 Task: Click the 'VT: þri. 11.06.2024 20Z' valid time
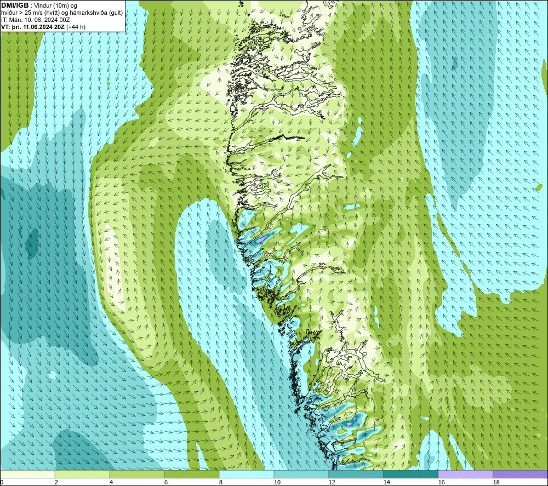tap(32, 27)
